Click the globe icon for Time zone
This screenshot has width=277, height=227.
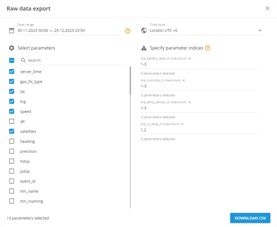coord(144,30)
